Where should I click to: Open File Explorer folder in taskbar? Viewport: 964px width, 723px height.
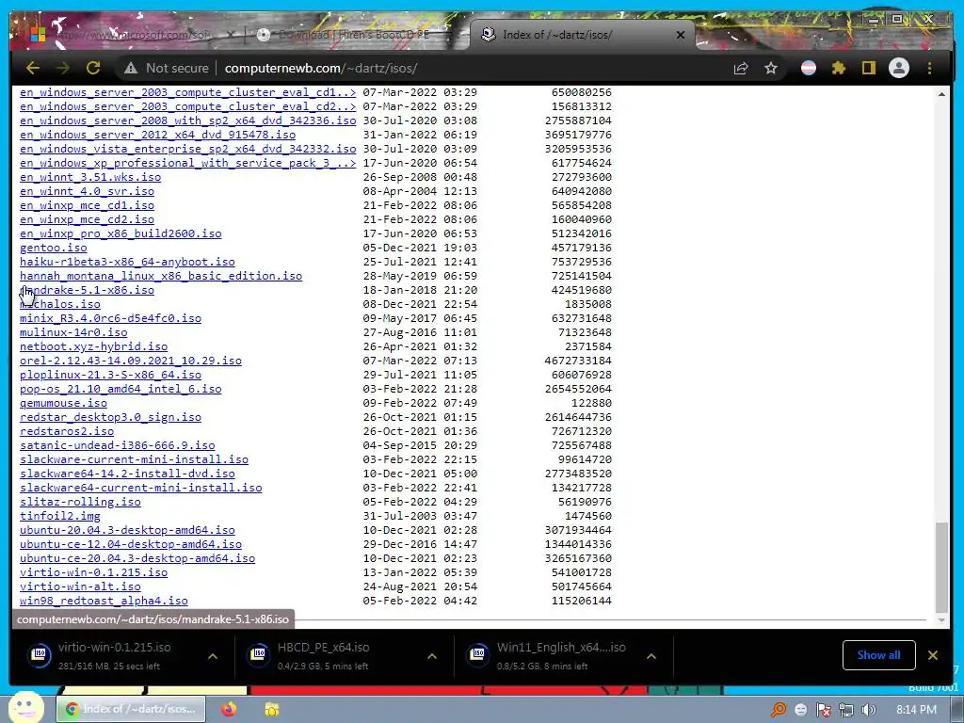click(272, 710)
